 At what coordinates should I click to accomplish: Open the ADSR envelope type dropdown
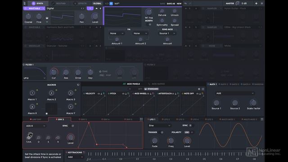coord(36,126)
